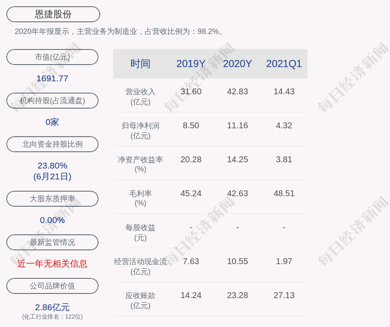The width and height of the screenshot is (390, 327).
Task: Click the 北向资金持股比例 label
Action: pyautogui.click(x=52, y=144)
